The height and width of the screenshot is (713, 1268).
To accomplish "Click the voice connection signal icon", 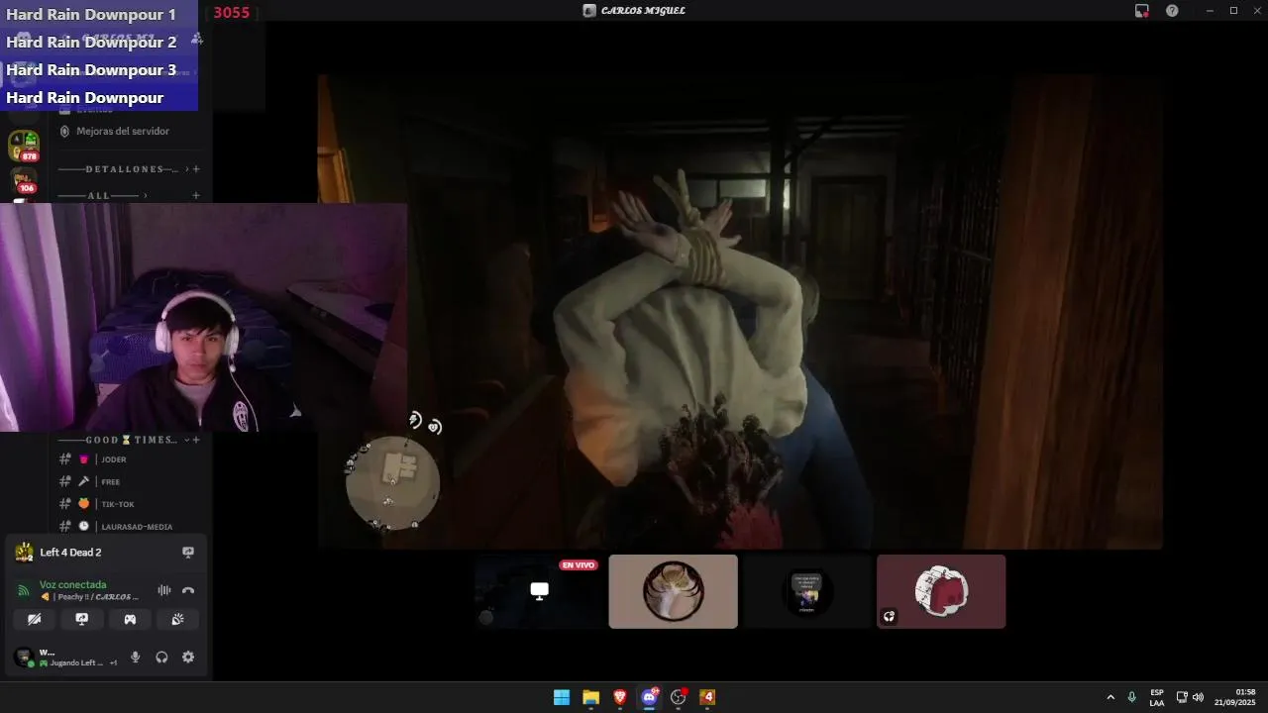I will tap(24, 590).
